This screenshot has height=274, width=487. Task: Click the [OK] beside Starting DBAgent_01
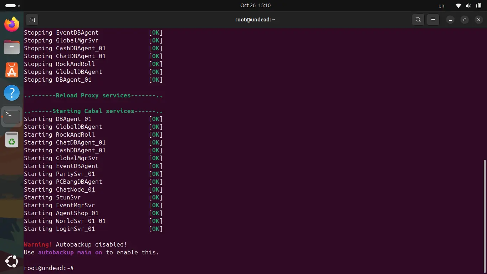pyautogui.click(x=156, y=119)
